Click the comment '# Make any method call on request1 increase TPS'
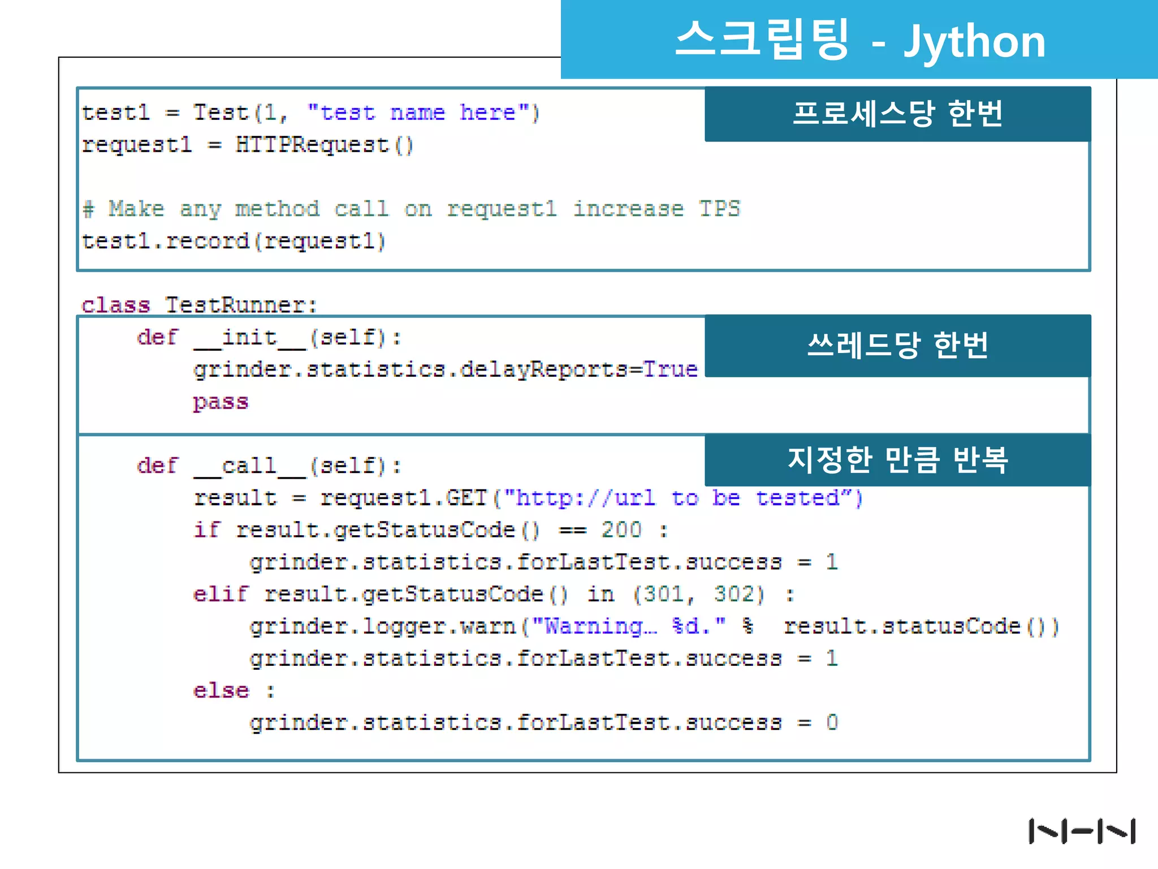 tap(411, 209)
